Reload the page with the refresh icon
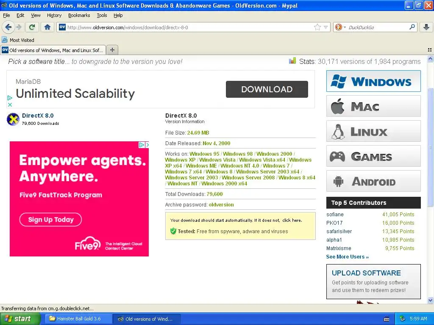Screen dimensions: 434x325 tap(32, 27)
